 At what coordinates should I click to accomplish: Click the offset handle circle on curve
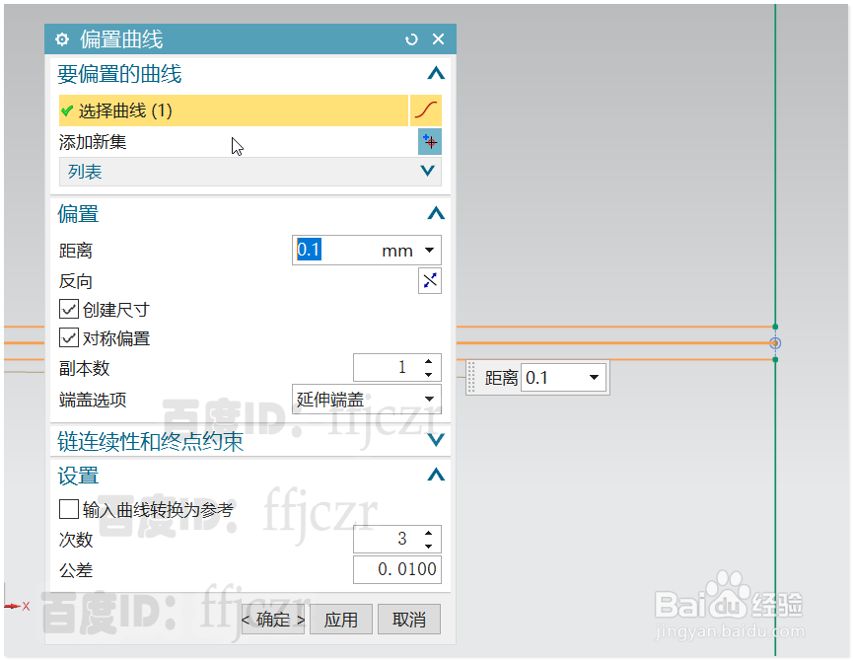click(775, 343)
